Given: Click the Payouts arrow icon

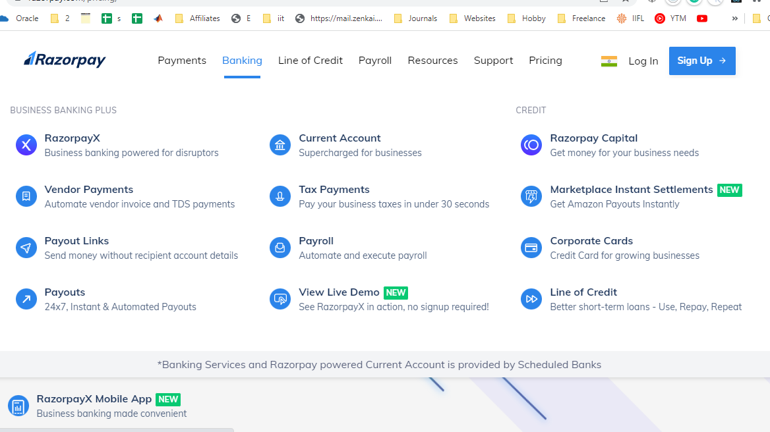Looking at the screenshot, I should pos(26,299).
